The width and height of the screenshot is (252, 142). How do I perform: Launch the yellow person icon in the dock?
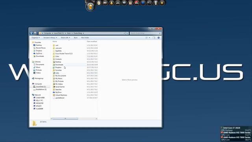pyautogui.click(x=111, y=3)
